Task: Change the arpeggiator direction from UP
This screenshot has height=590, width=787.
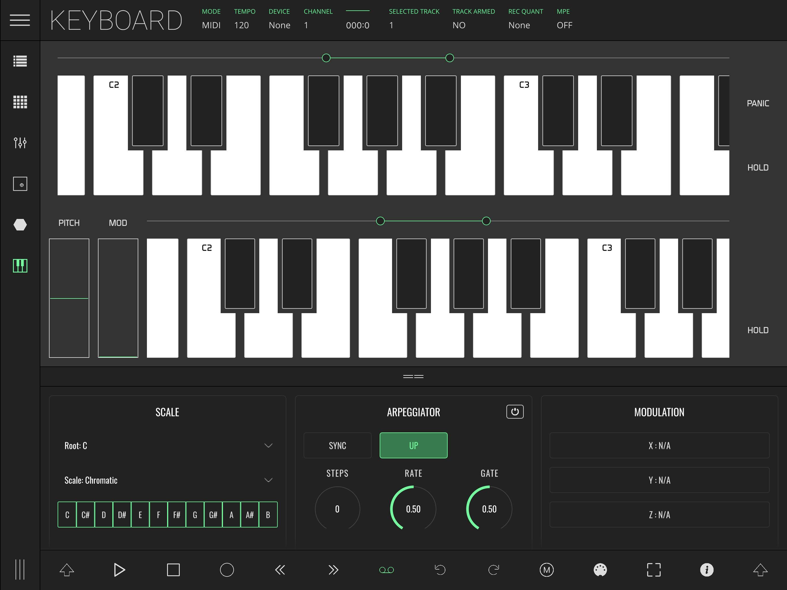Action: click(413, 445)
